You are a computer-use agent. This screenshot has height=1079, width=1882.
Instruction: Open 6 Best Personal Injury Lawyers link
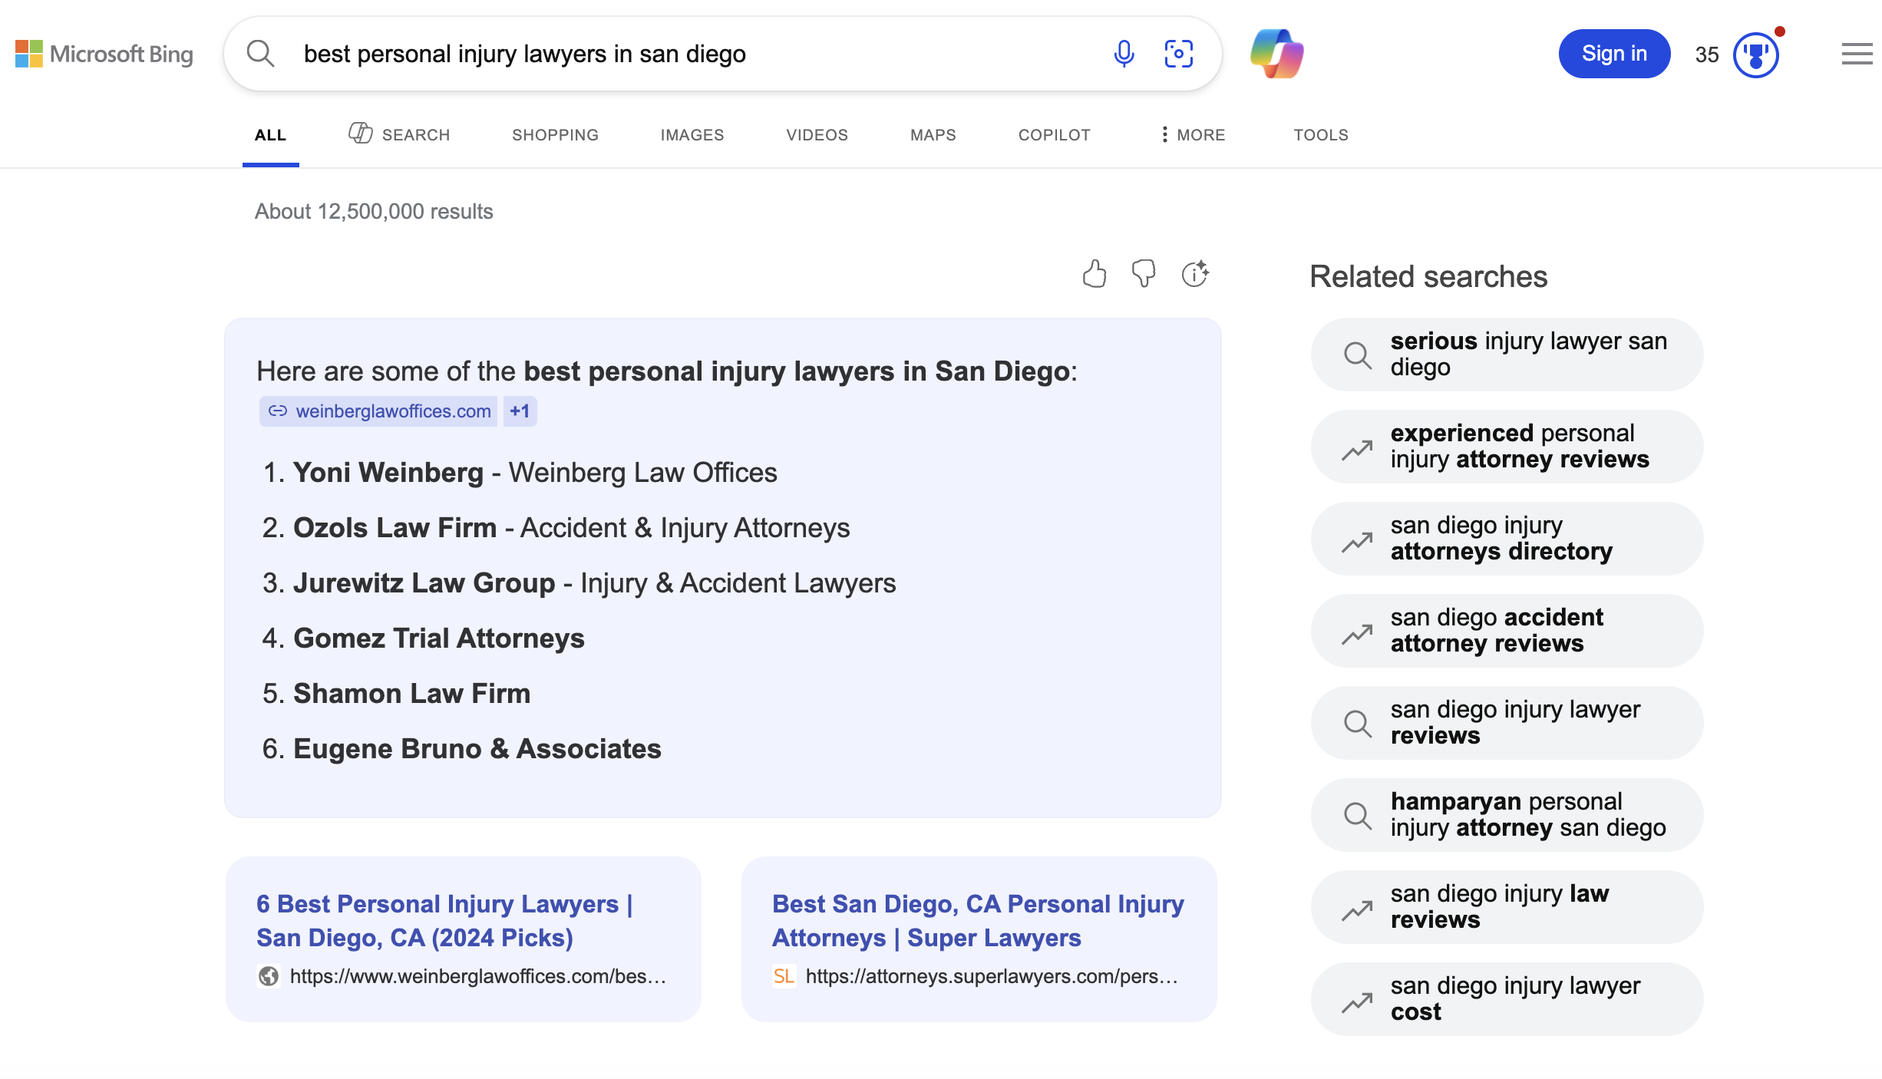pyautogui.click(x=445, y=921)
